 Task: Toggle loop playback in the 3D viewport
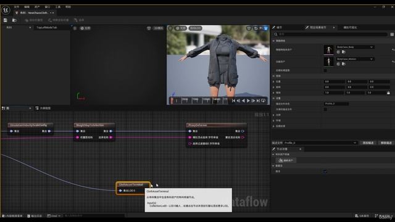(x=264, y=101)
